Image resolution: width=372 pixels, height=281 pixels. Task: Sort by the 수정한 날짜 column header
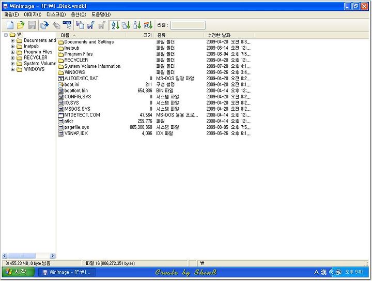(x=229, y=35)
